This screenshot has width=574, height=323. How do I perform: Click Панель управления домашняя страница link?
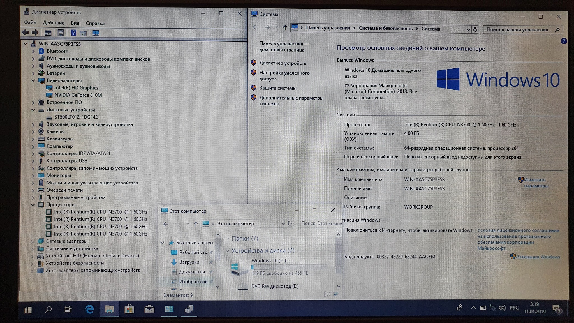pyautogui.click(x=284, y=47)
